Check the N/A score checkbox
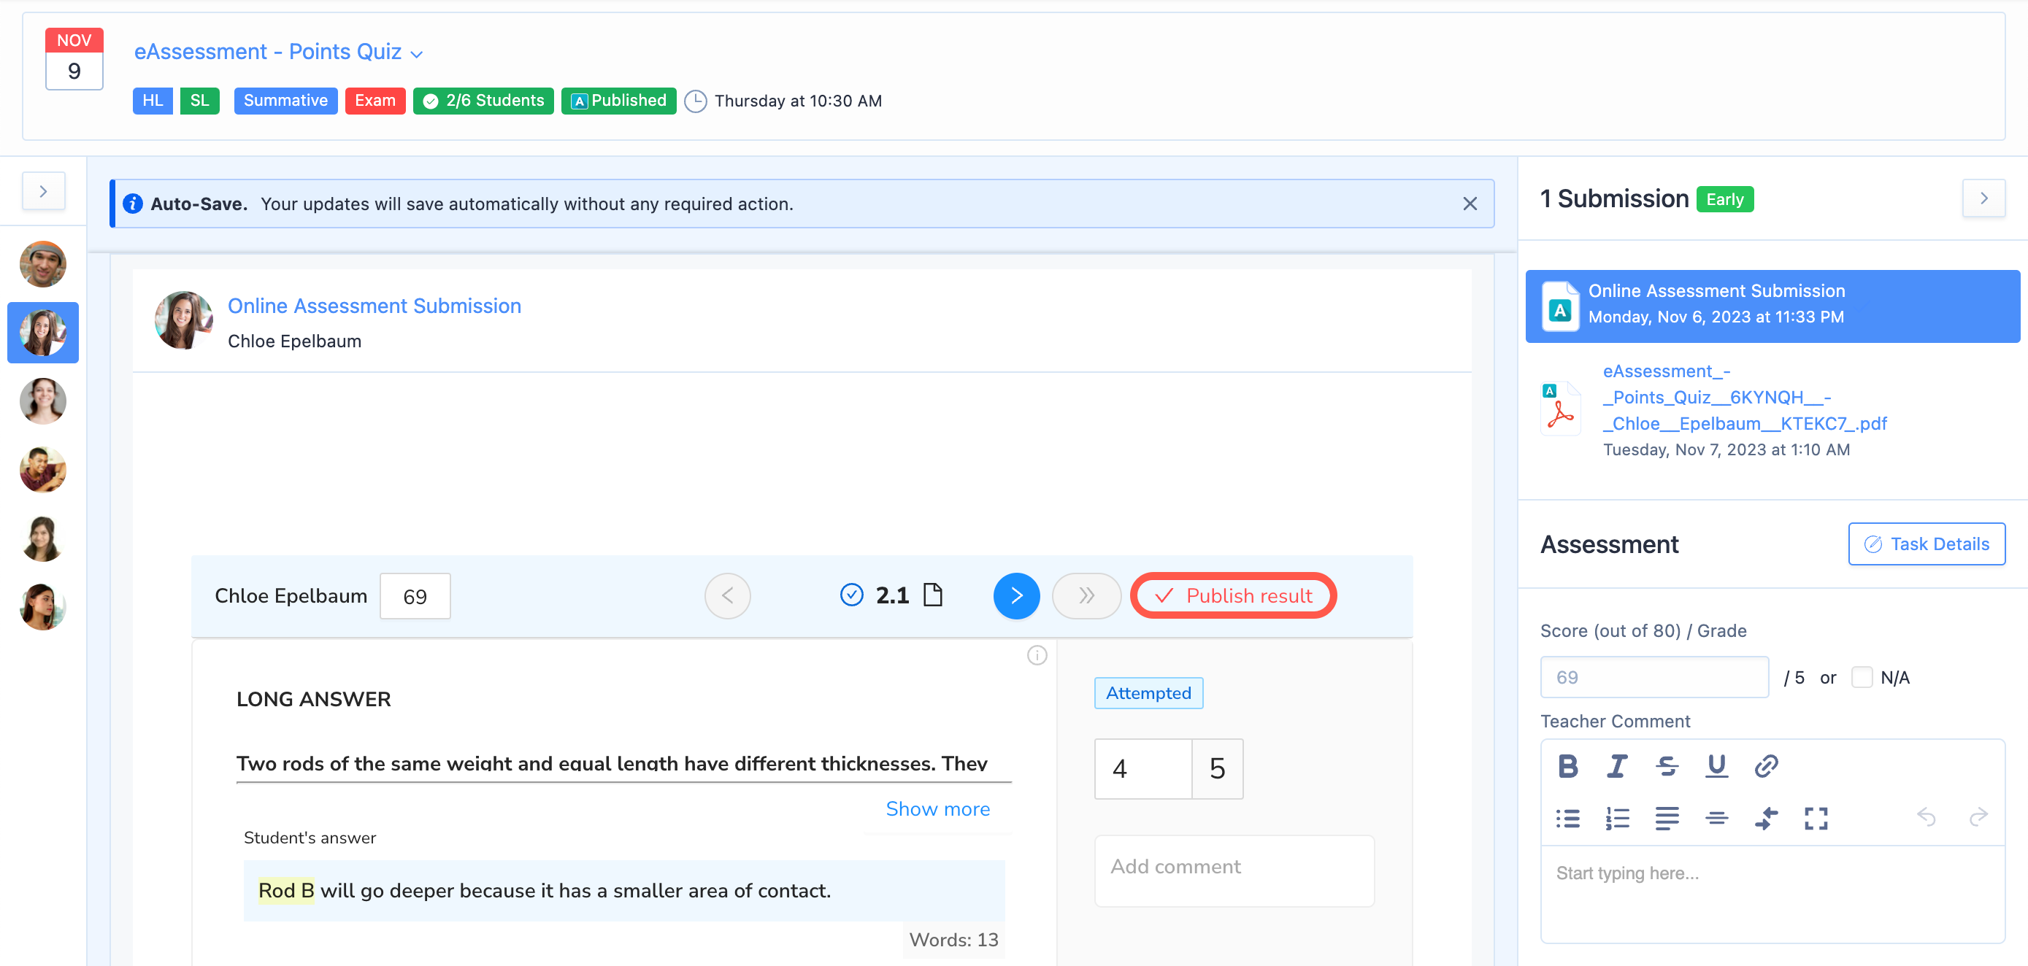2028x966 pixels. click(1861, 676)
